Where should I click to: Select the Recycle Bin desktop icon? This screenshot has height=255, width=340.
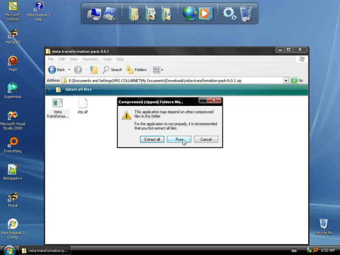[x=323, y=227]
